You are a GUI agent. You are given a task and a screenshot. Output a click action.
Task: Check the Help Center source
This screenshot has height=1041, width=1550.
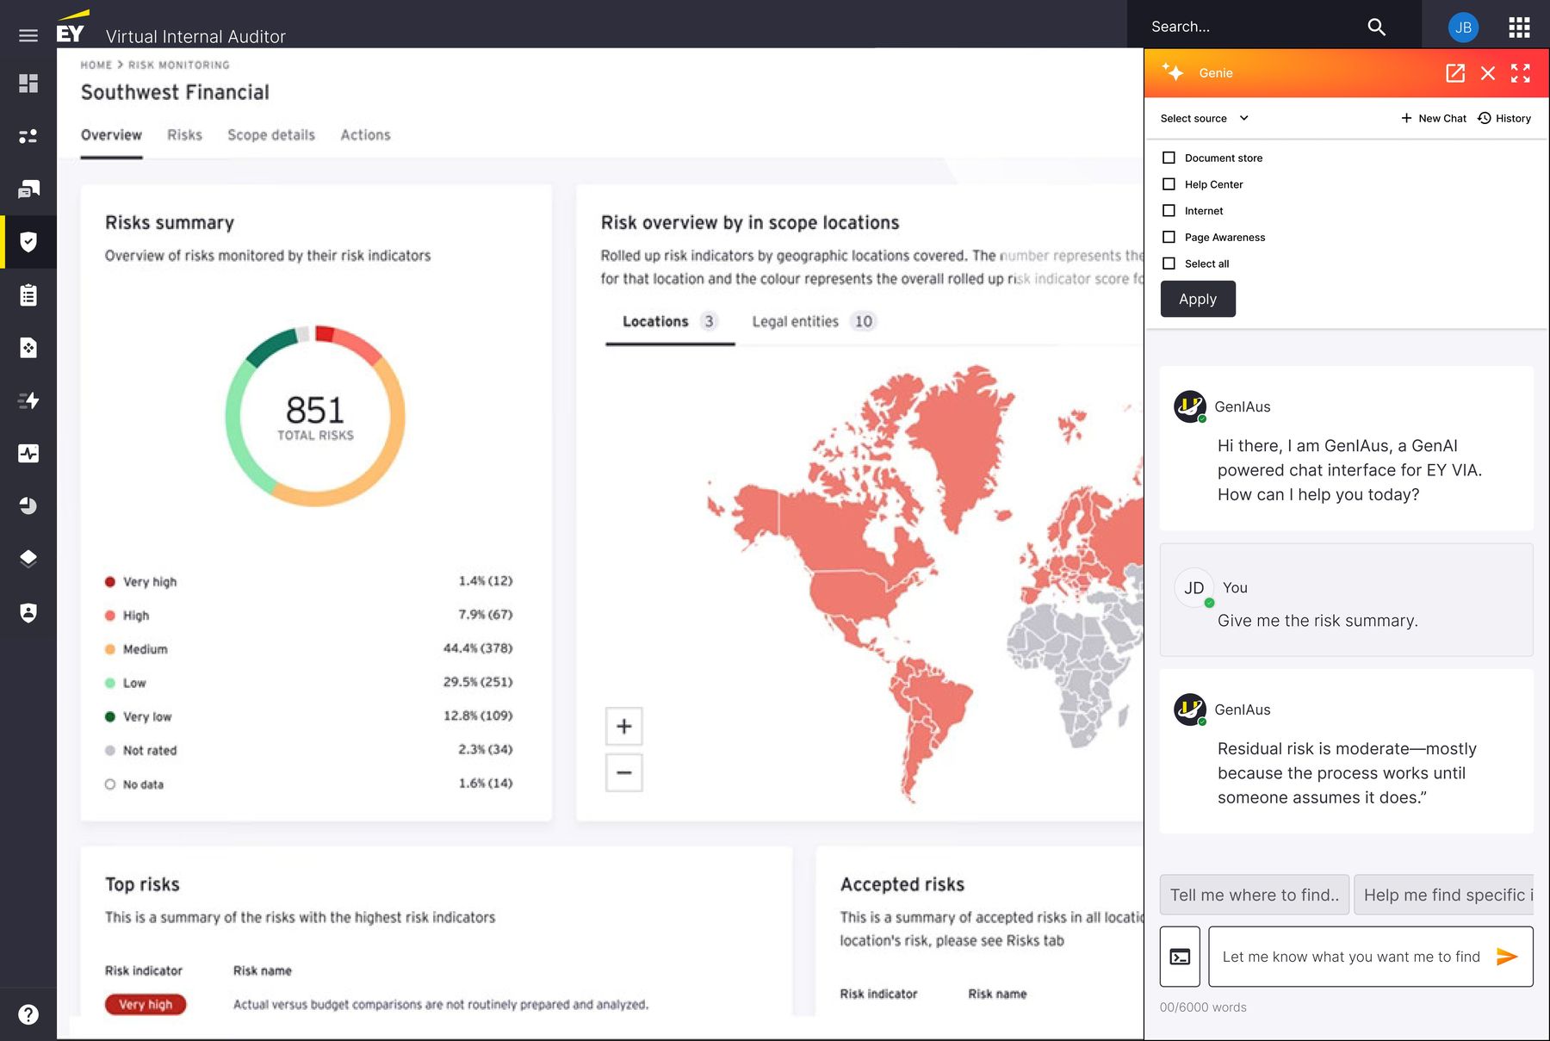pyautogui.click(x=1169, y=184)
